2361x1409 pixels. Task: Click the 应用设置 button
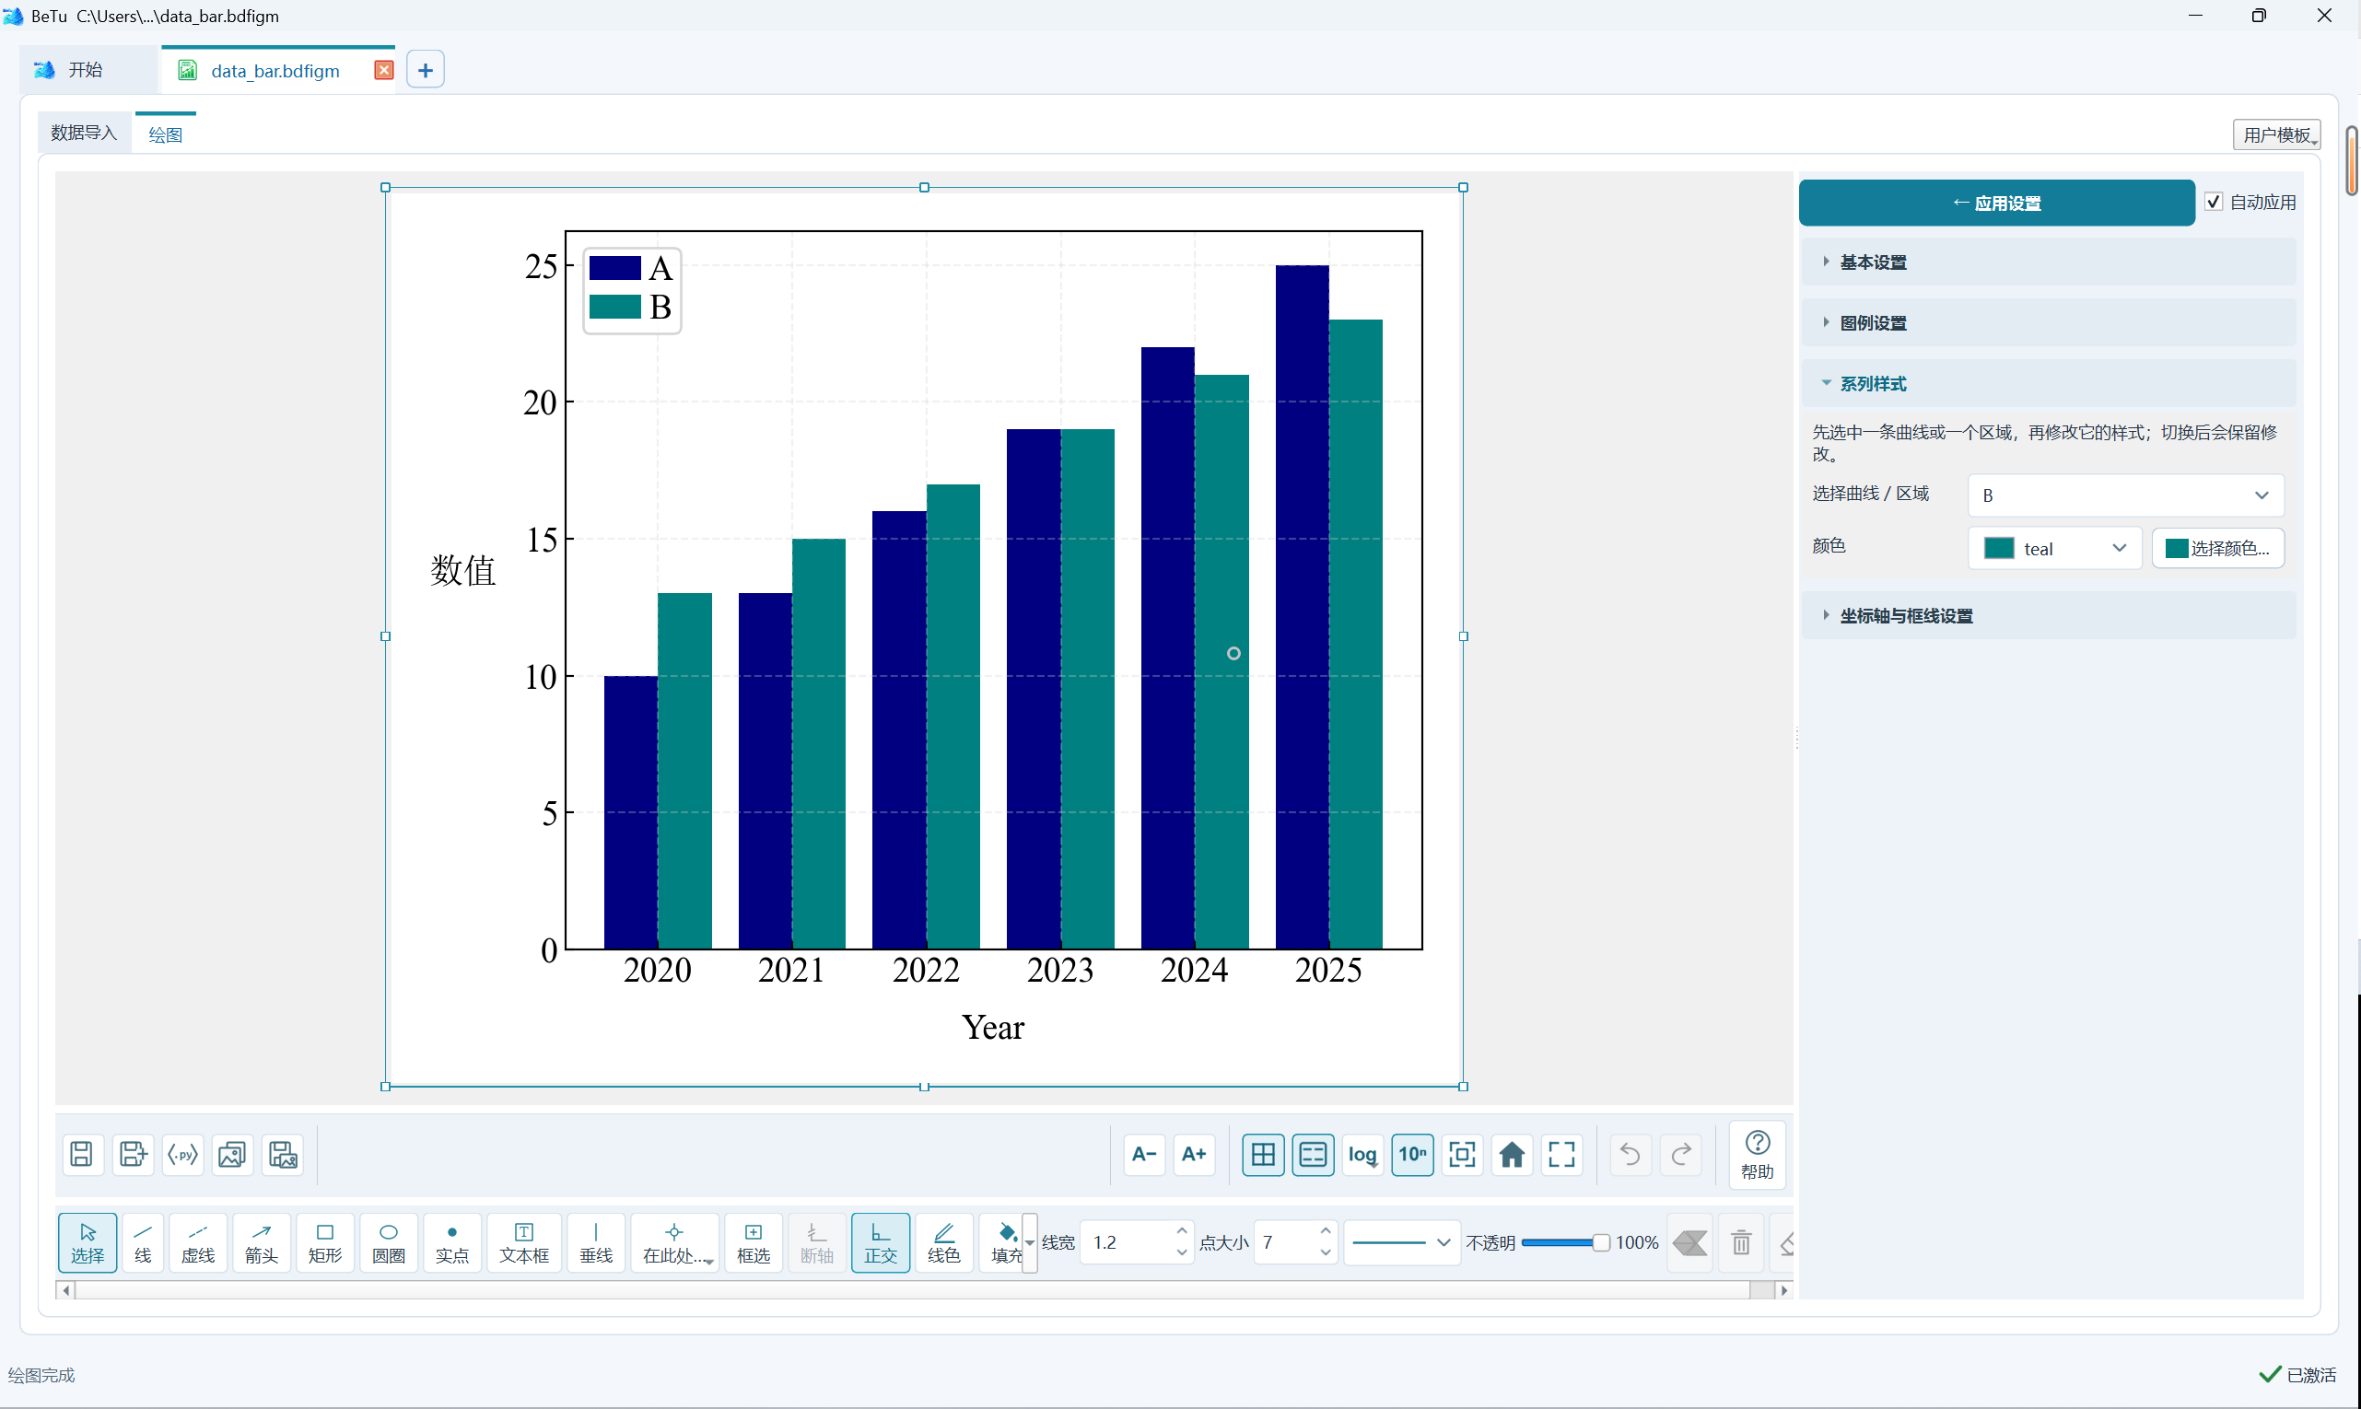click(x=1996, y=204)
